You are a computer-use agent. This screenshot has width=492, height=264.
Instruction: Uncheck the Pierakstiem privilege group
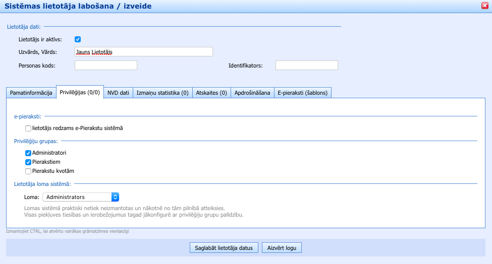28,162
